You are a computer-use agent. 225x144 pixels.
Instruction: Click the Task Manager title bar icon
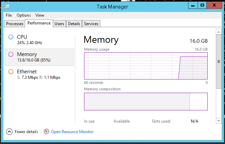pos(7,6)
